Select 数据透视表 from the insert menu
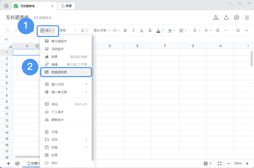This screenshot has height=168, width=254. [66, 72]
